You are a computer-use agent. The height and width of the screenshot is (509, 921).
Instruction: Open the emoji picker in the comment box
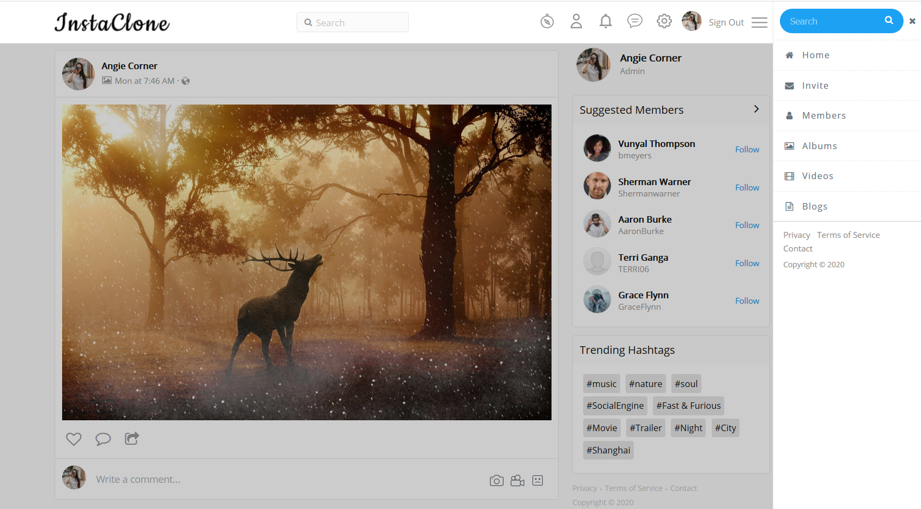click(x=538, y=481)
